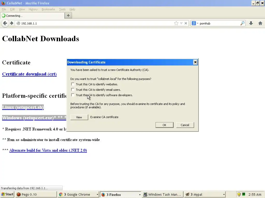
Task: Open the Downloads arrow icon
Action: coord(251,23)
